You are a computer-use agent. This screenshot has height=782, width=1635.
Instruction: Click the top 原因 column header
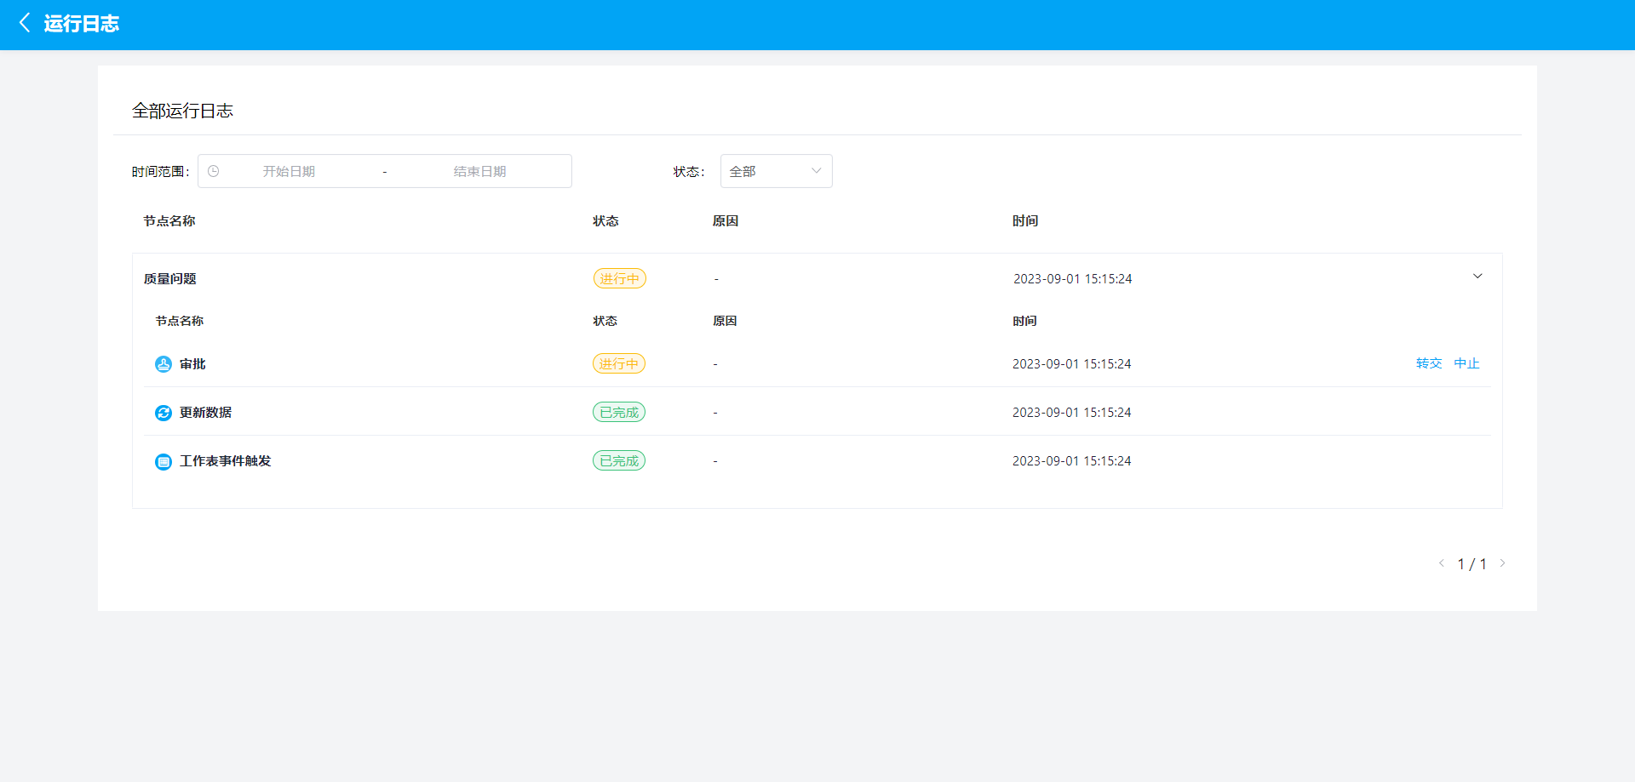pos(726,220)
